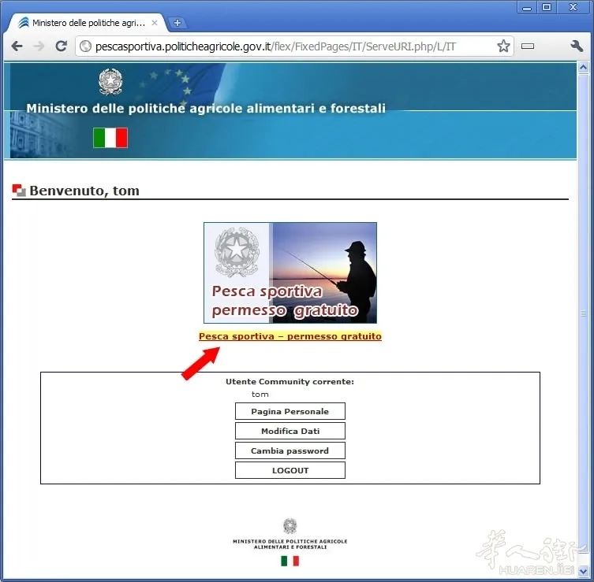Click the globe site icon in address bar
The height and width of the screenshot is (582, 594).
pyautogui.click(x=86, y=46)
